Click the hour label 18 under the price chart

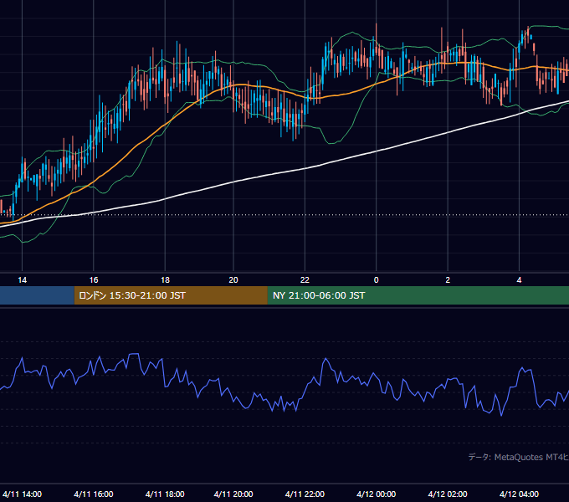(165, 280)
